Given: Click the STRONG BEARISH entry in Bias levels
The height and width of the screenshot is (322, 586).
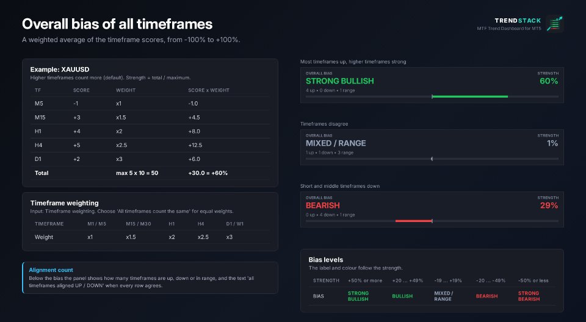Looking at the screenshot, I should coord(529,296).
